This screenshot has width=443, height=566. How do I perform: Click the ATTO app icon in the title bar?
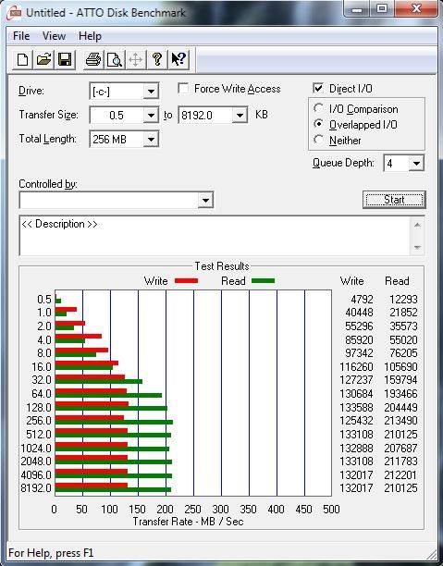pos(14,13)
